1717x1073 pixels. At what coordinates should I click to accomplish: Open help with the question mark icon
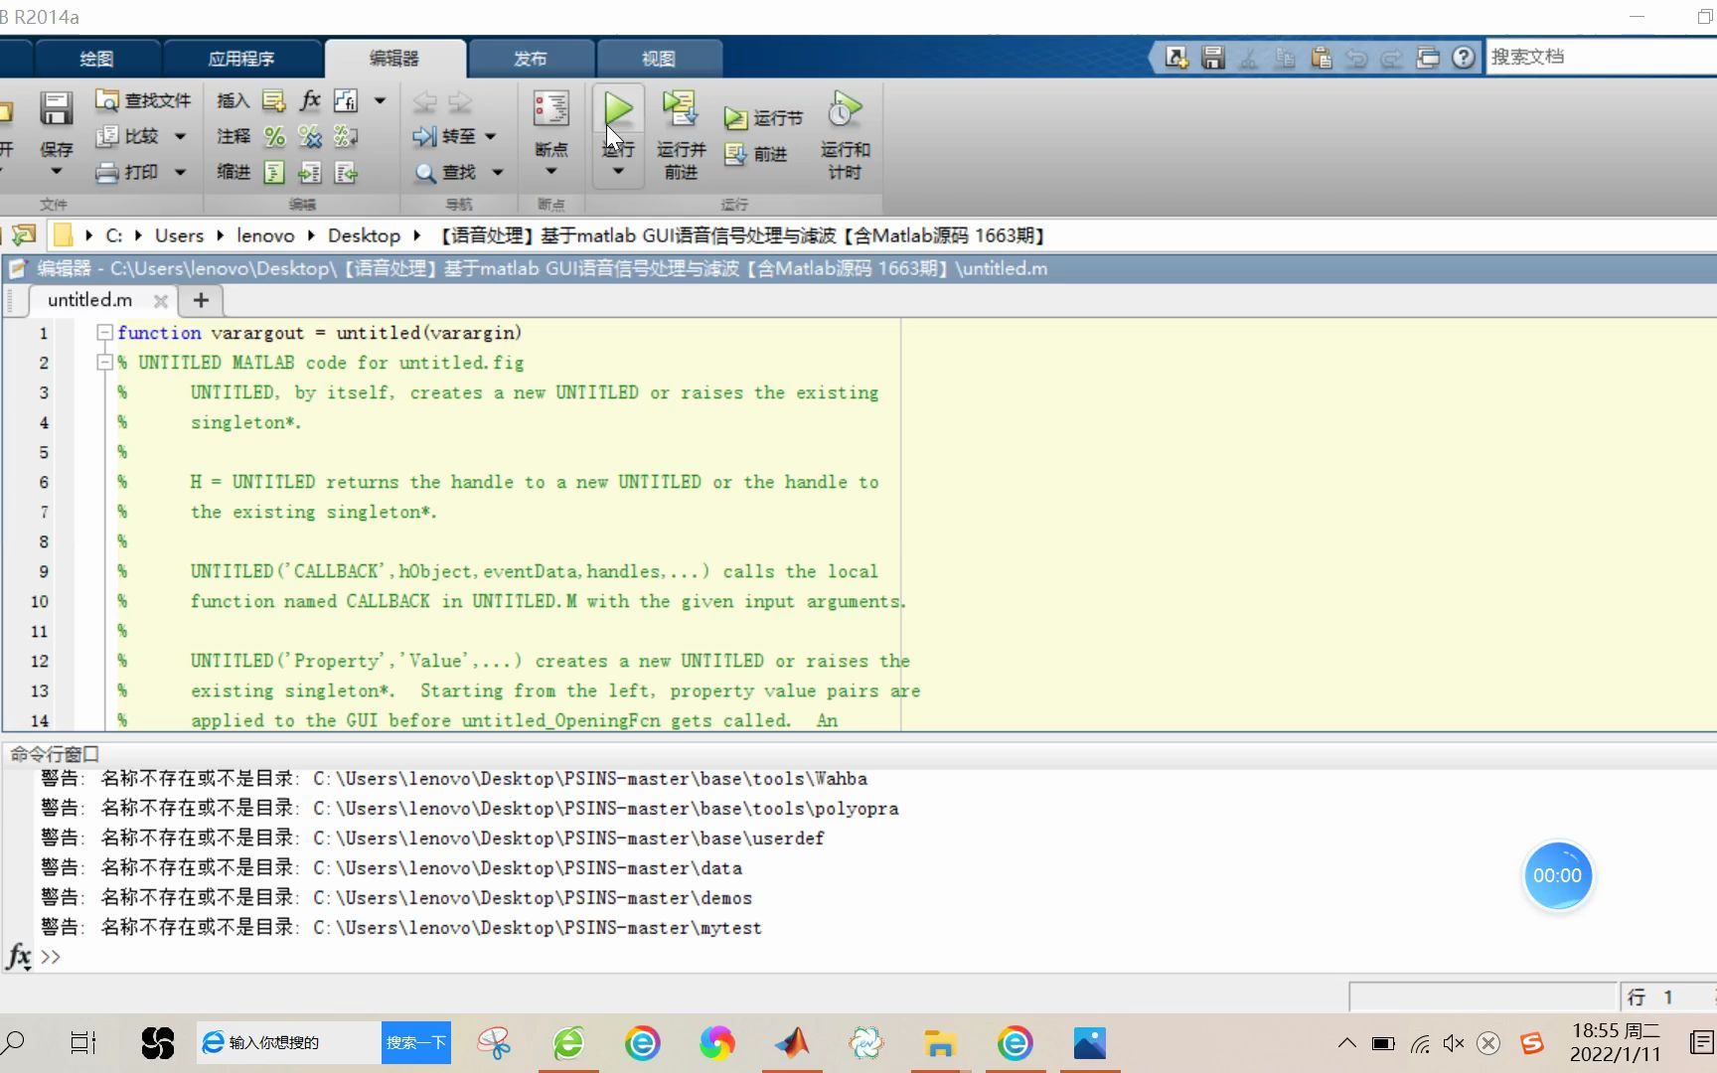click(1463, 58)
